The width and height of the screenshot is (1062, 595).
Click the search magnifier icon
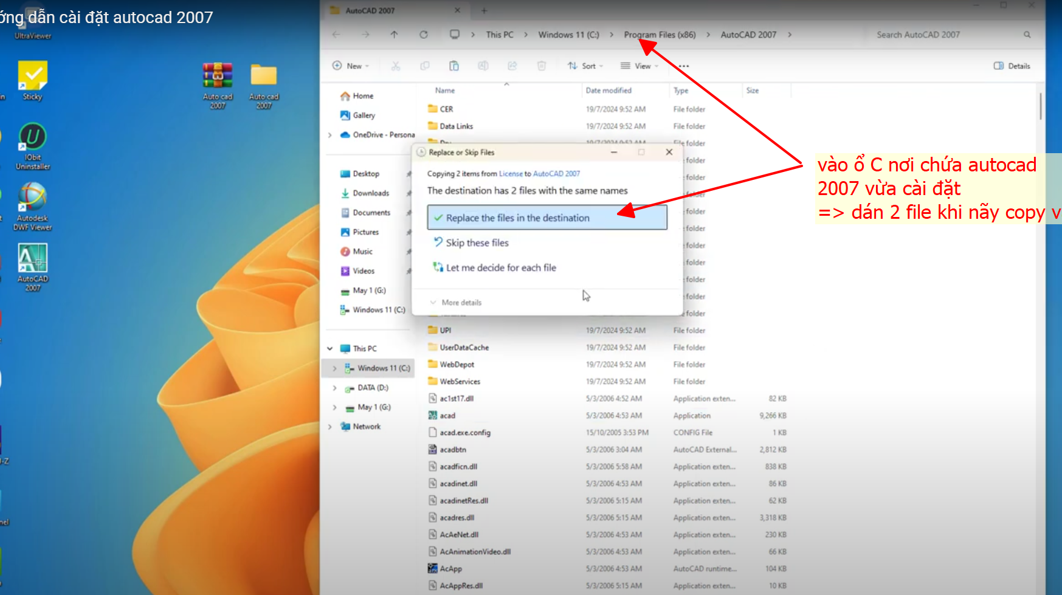(1027, 35)
